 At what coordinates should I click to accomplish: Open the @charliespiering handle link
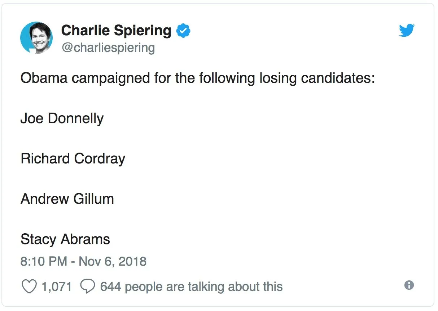pyautogui.click(x=108, y=48)
